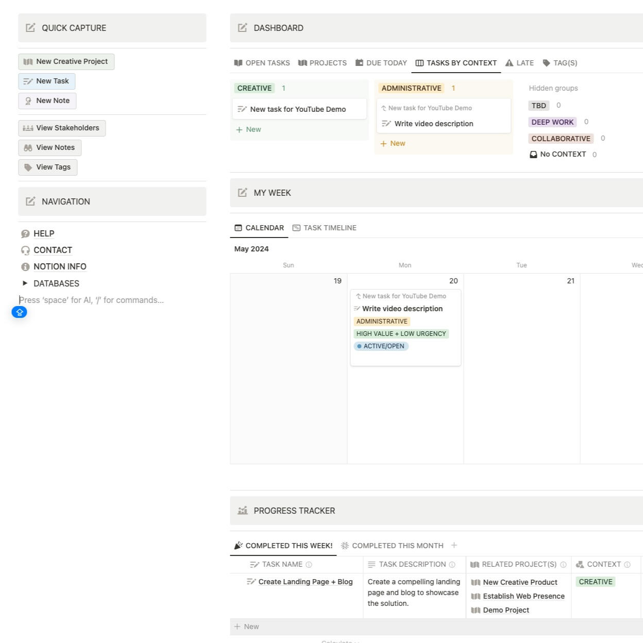Click the CREATIVE colored tag in the tracker row
The height and width of the screenshot is (643, 643).
596,581
